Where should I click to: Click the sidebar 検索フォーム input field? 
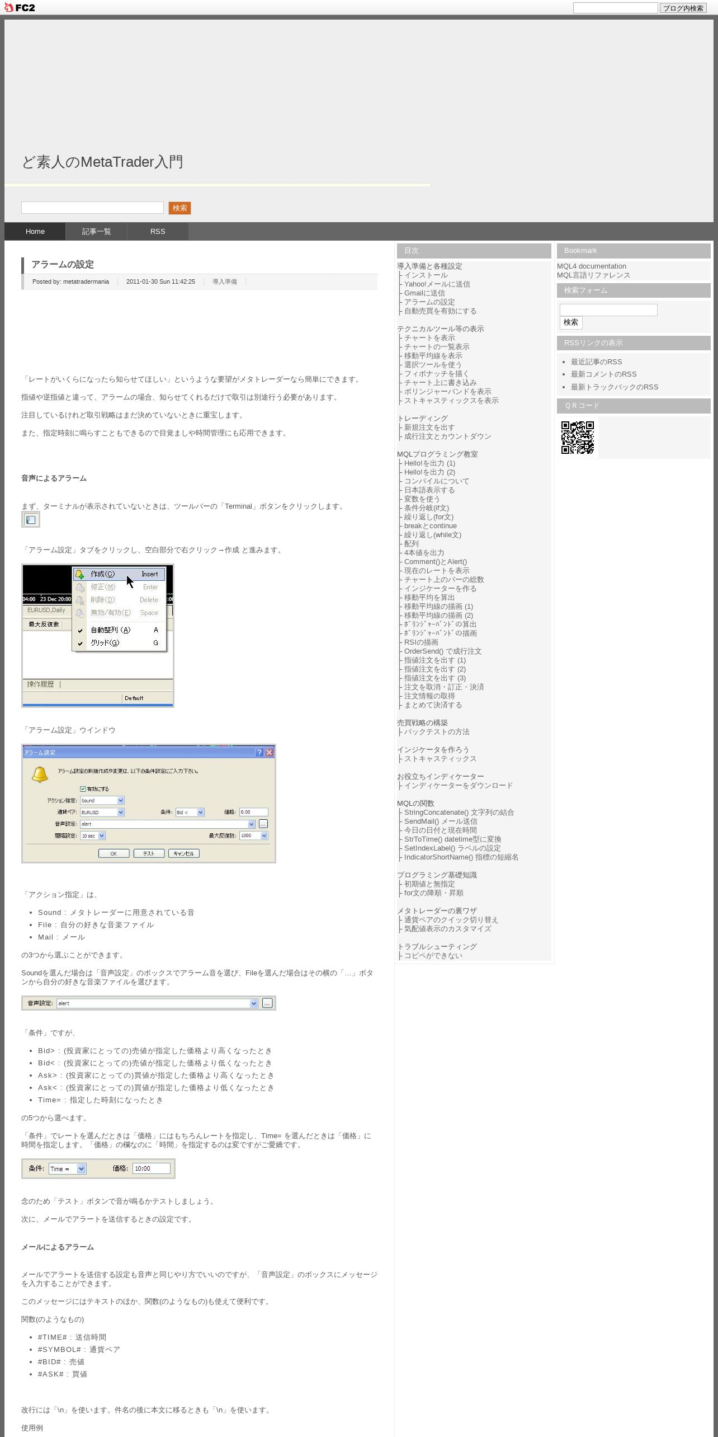(x=608, y=310)
